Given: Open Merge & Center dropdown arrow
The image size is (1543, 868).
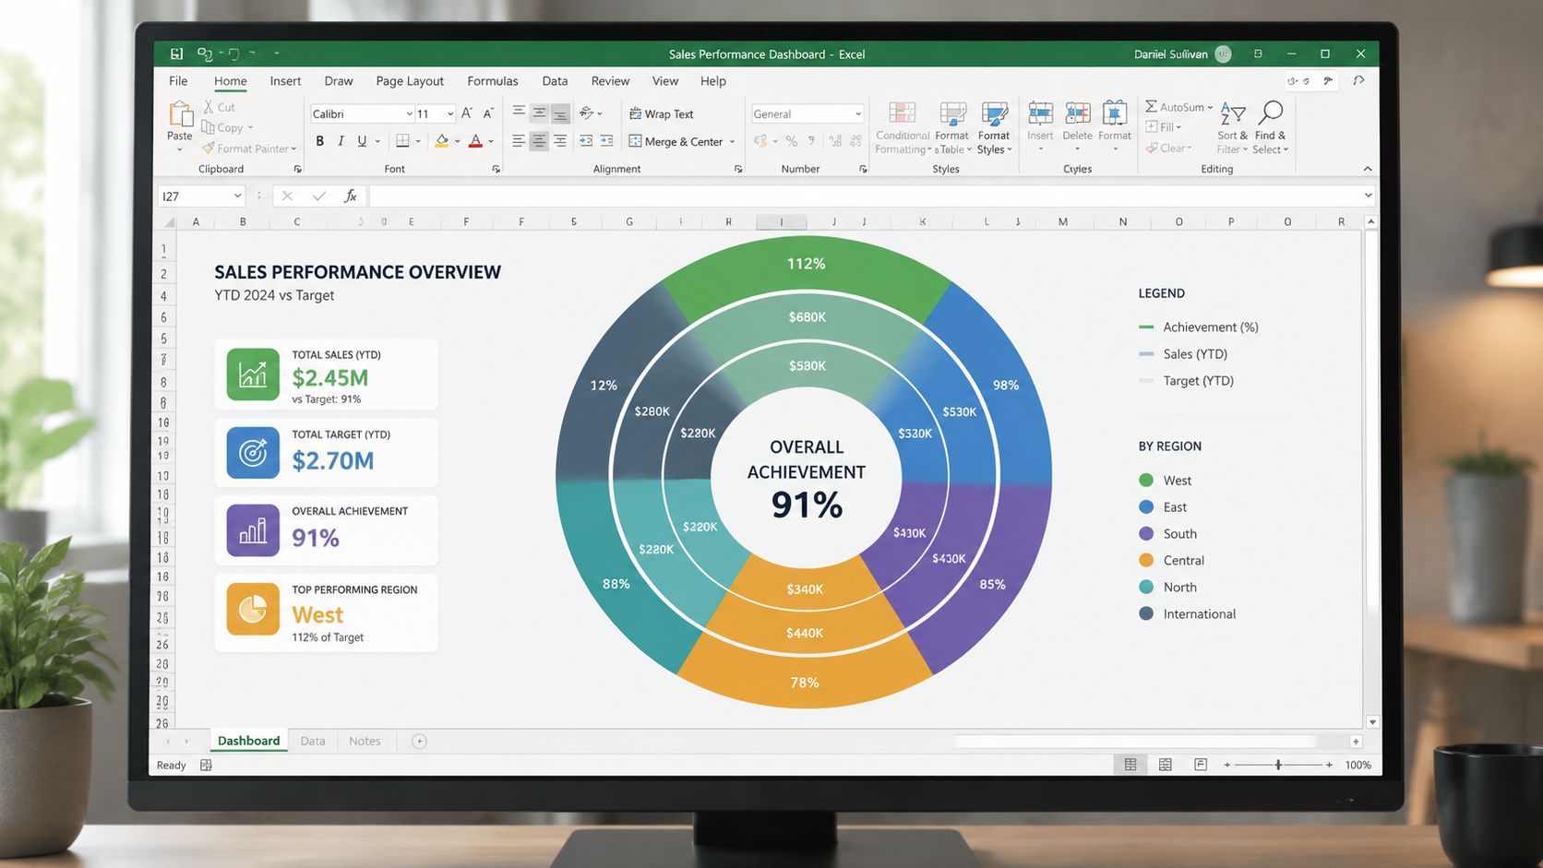Looking at the screenshot, I should coord(732,142).
